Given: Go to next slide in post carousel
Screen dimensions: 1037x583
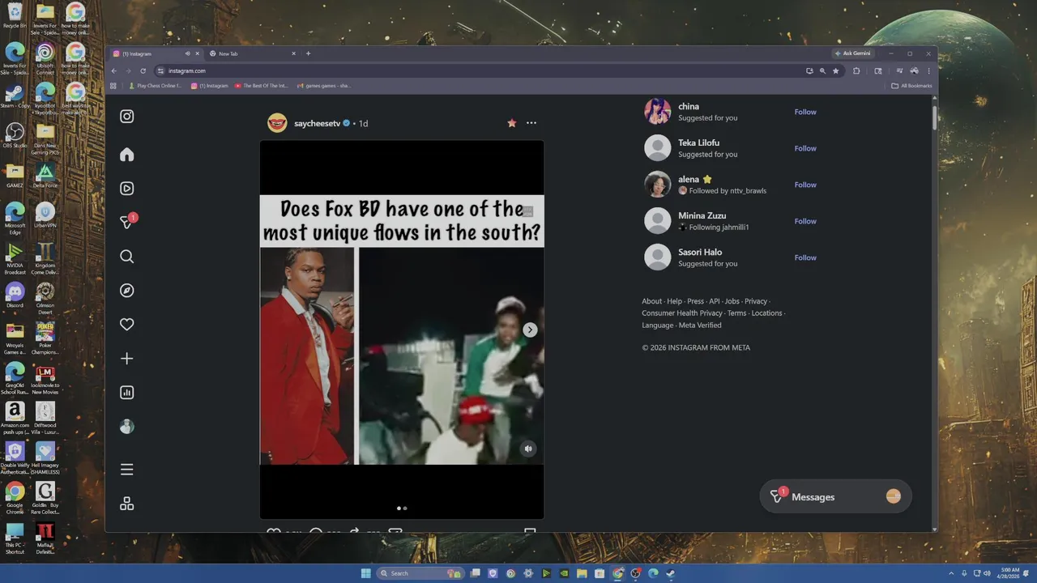Looking at the screenshot, I should [x=530, y=330].
